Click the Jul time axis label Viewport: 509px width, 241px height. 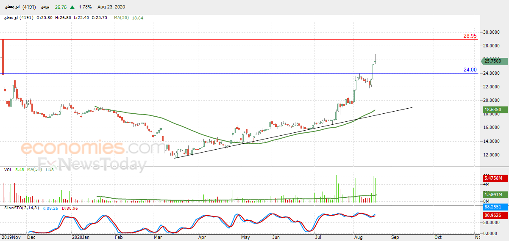(317, 238)
